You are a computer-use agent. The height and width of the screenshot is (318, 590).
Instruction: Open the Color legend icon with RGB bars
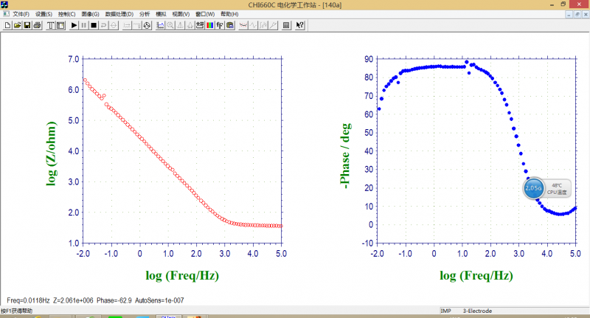point(209,25)
